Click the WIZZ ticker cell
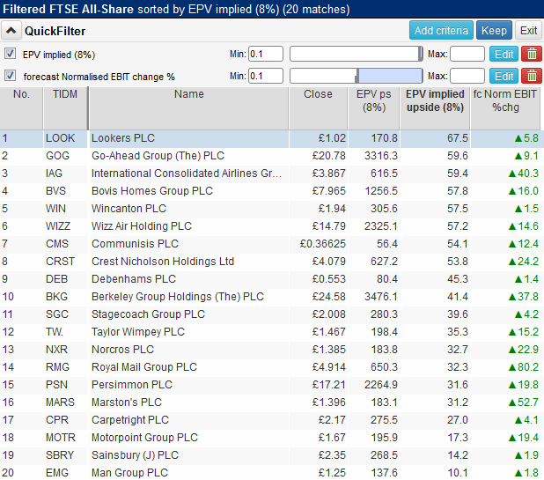The image size is (544, 480). pos(65,226)
